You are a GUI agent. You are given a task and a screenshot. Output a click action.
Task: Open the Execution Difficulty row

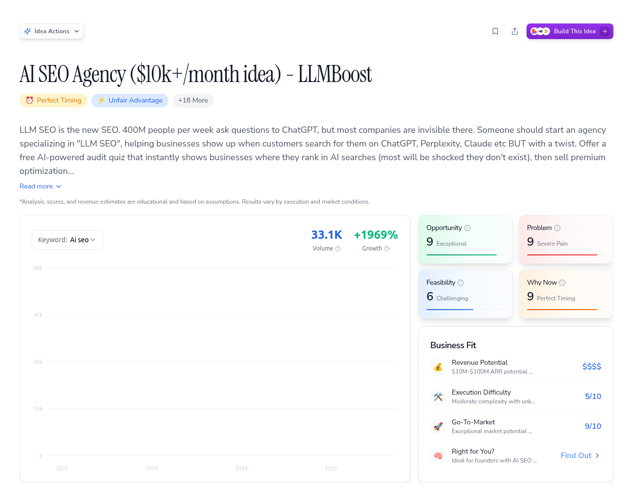(x=515, y=397)
